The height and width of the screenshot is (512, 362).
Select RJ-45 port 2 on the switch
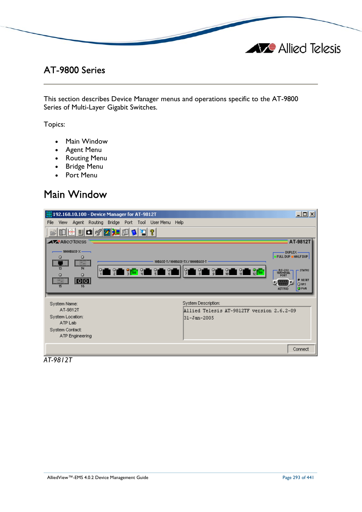(x=120, y=272)
